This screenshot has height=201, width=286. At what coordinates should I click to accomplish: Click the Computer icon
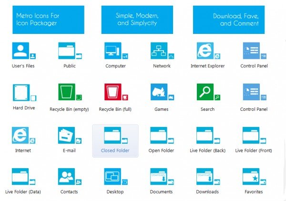click(113, 51)
